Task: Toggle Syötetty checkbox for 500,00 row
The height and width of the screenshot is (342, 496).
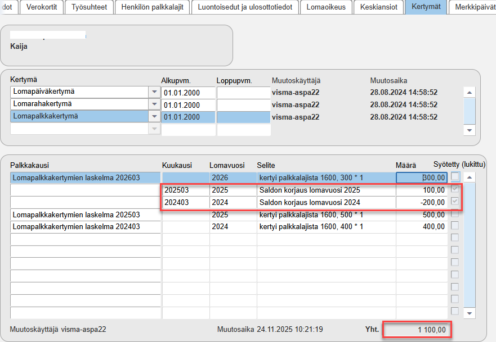Action: (455, 213)
